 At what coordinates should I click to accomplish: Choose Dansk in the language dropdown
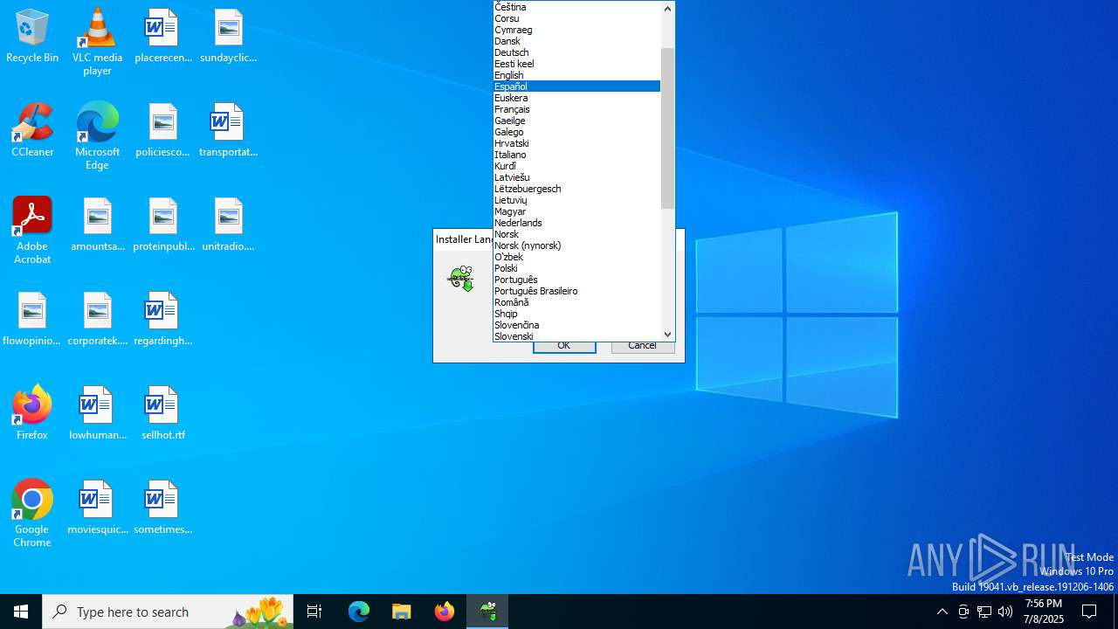point(576,41)
